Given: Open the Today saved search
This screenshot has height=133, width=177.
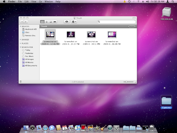Looking at the screenshot, I should pyautogui.click(x=26, y=50).
